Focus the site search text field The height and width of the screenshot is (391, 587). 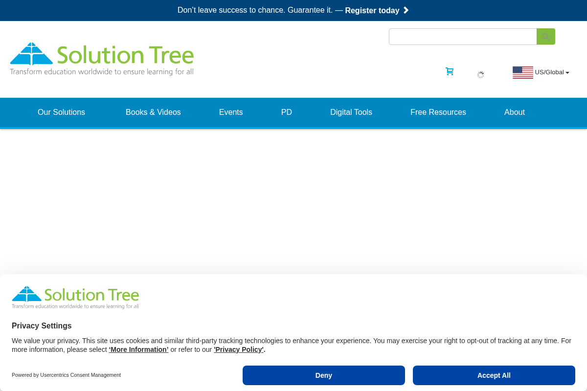pos(463,37)
